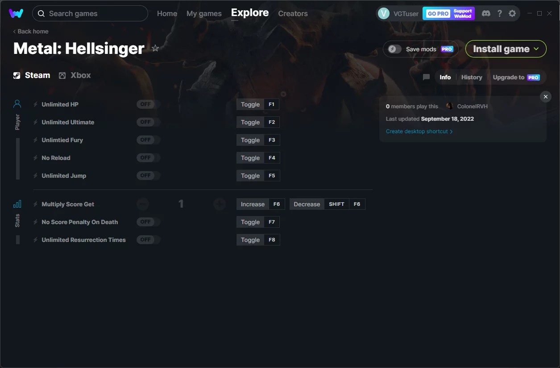Select the Stats category bar-chart icon
The height and width of the screenshot is (368, 560).
17,204
